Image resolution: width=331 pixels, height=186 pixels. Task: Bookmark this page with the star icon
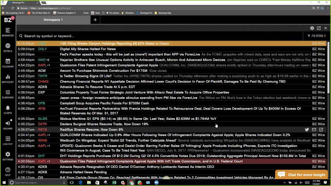[322, 8]
